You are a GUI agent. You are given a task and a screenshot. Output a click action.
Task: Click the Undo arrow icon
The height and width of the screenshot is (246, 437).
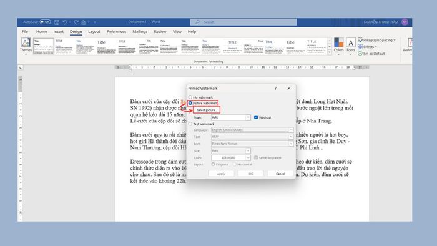65,22
